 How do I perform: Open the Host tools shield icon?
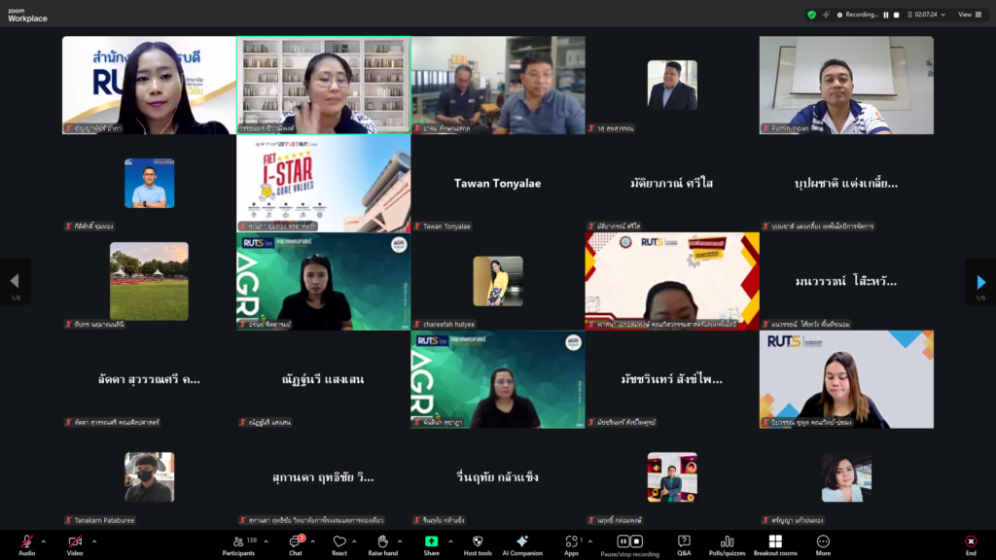(477, 542)
